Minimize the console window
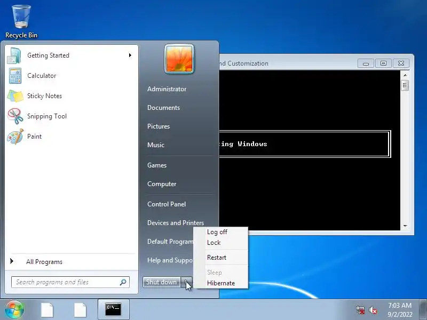 366,63
